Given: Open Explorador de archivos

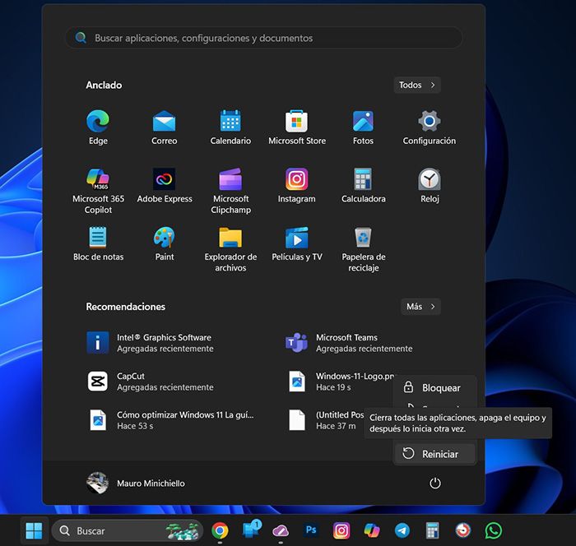Looking at the screenshot, I should pos(230,249).
